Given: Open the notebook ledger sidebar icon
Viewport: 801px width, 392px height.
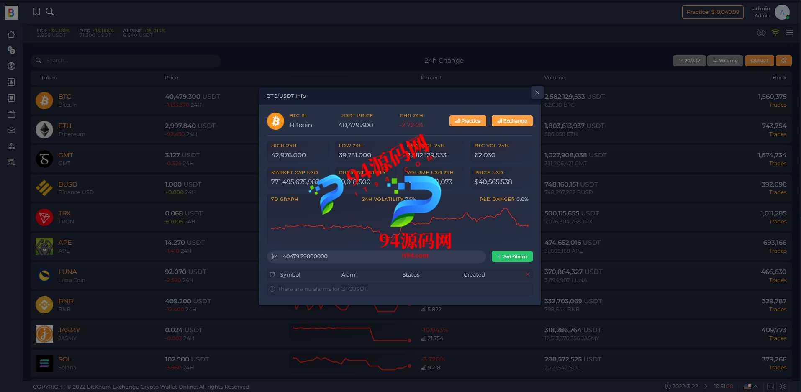Looking at the screenshot, I should pyautogui.click(x=11, y=98).
